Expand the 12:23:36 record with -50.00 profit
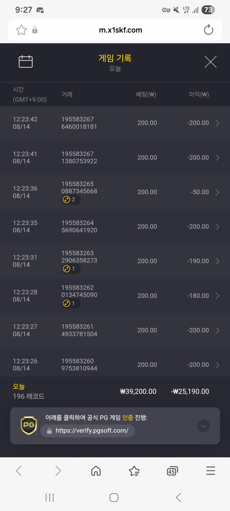The image size is (230, 511). click(217, 192)
